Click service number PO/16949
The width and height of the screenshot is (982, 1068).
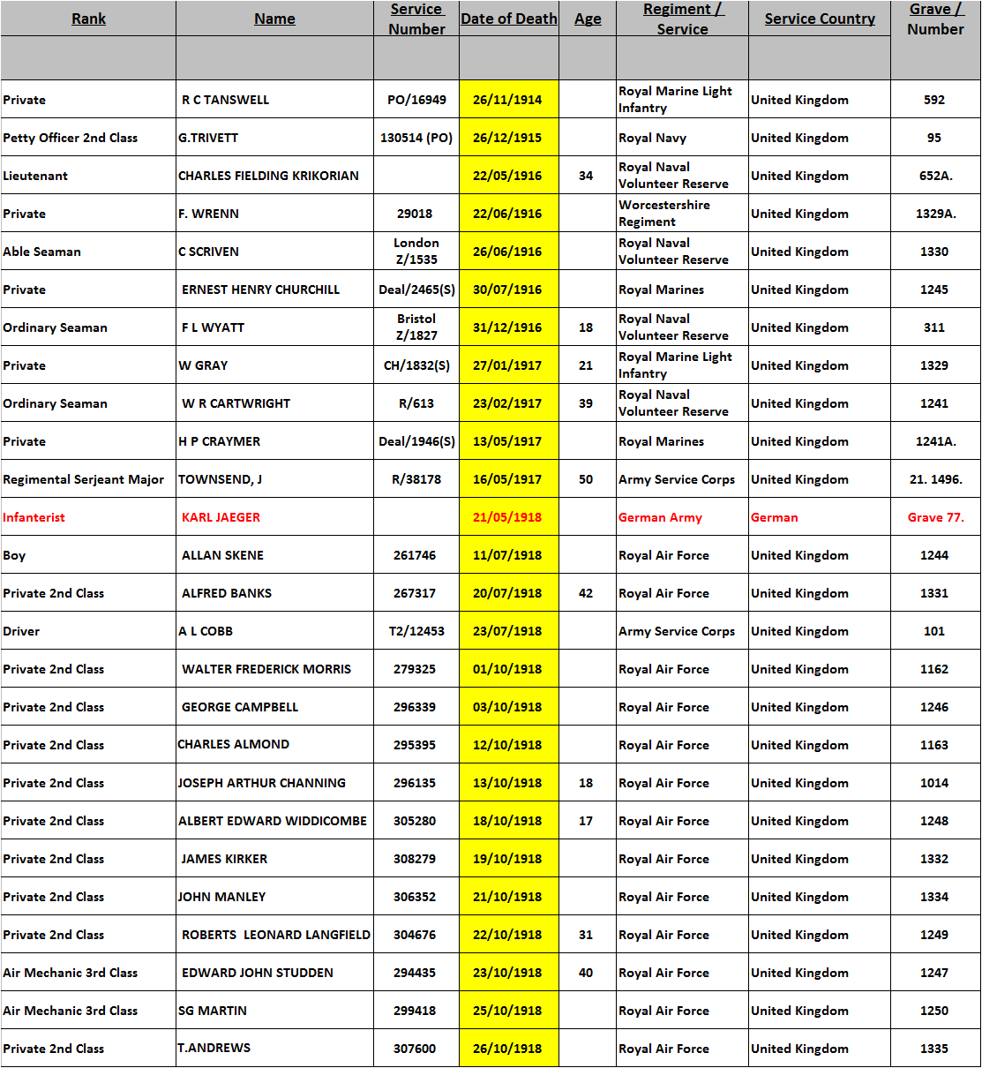(x=416, y=100)
